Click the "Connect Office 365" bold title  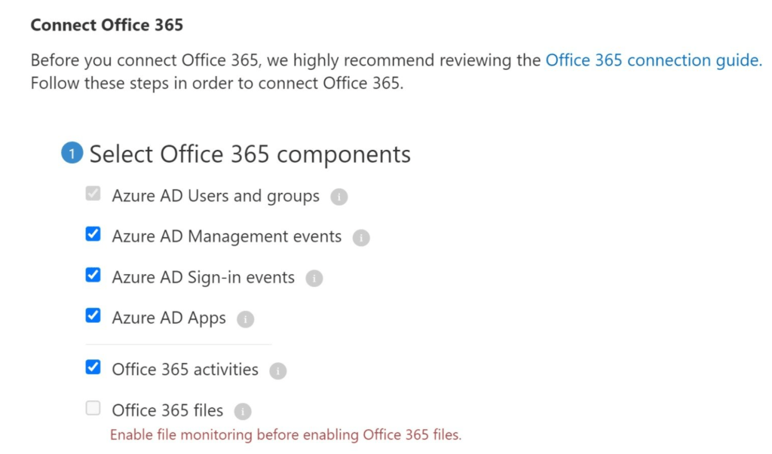[x=106, y=25]
